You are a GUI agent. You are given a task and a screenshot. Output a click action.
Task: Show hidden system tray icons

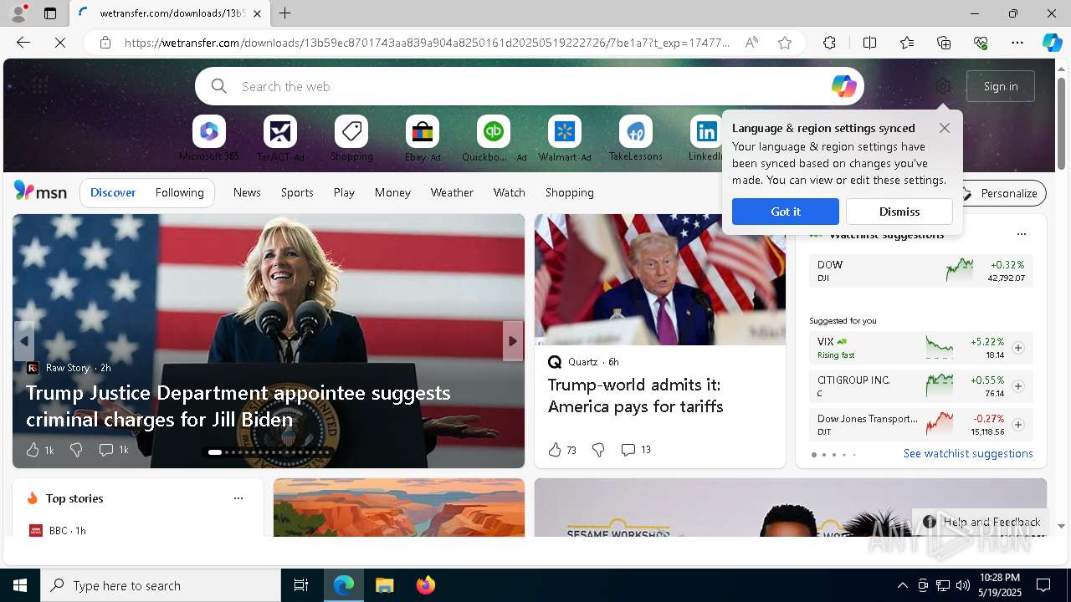point(902,585)
